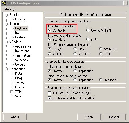The width and height of the screenshot is (129, 123).
Task: Click the PuTTY icon in title bar
Action: pyautogui.click(x=4, y=3)
